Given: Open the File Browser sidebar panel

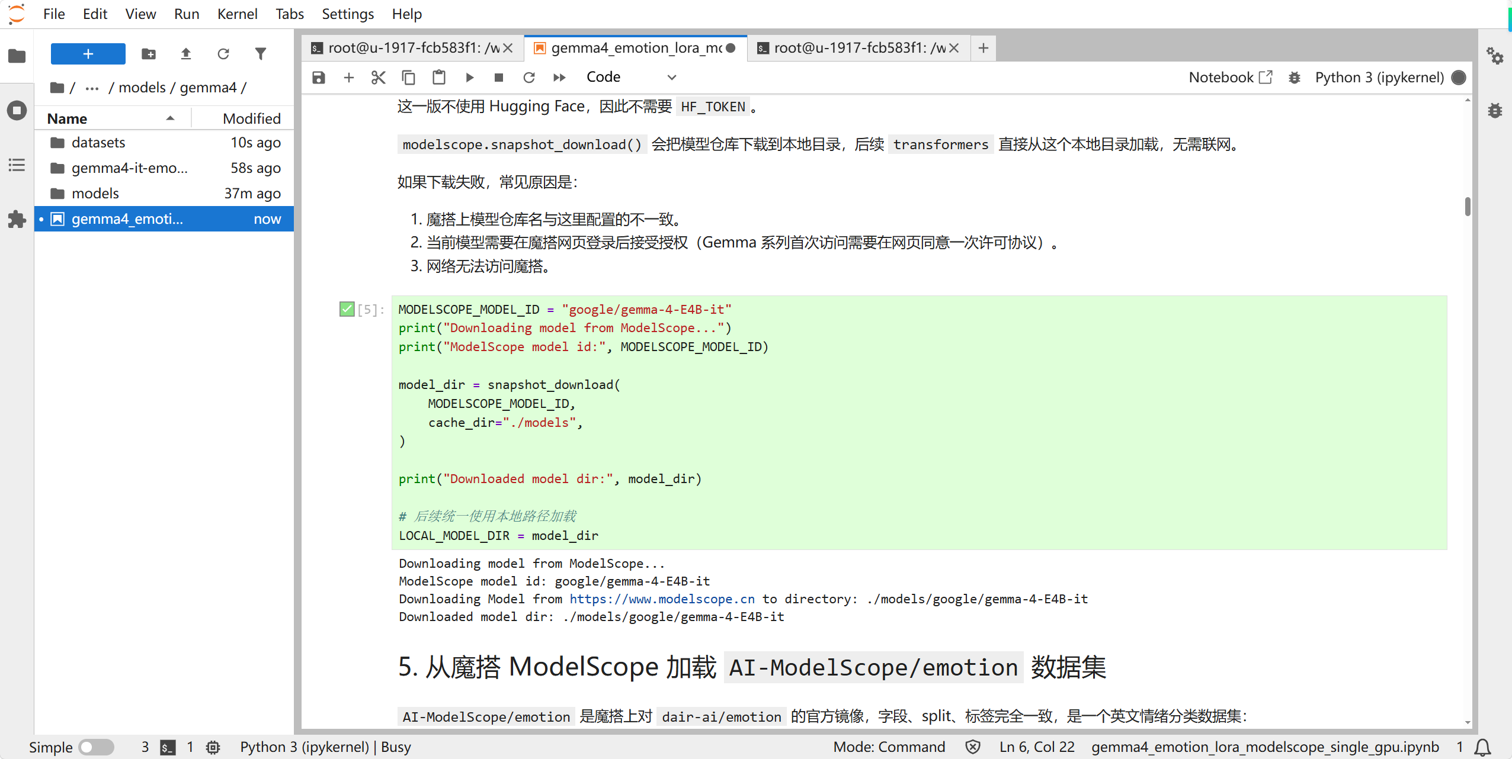Looking at the screenshot, I should [x=17, y=56].
